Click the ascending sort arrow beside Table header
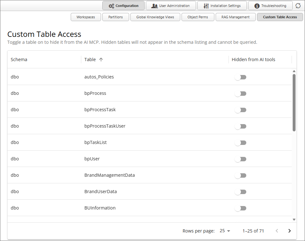Viewport: 305px width, 241px height. pos(101,60)
